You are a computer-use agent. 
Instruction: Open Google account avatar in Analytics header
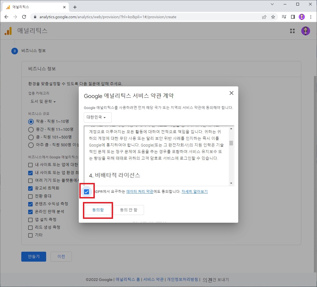coord(305,31)
